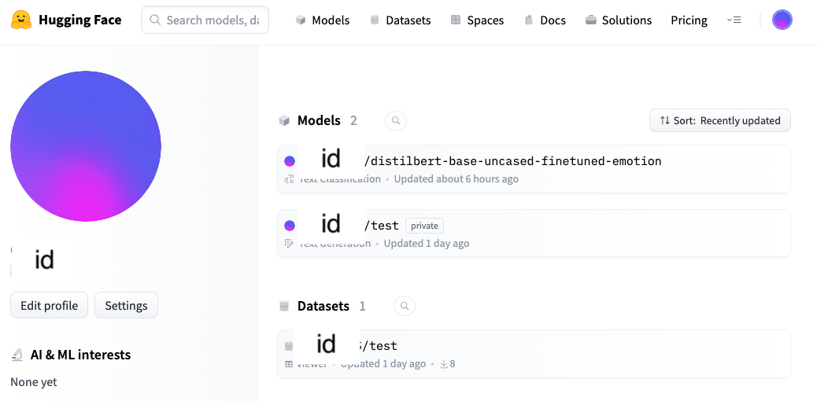Focus the search models input field

click(205, 20)
